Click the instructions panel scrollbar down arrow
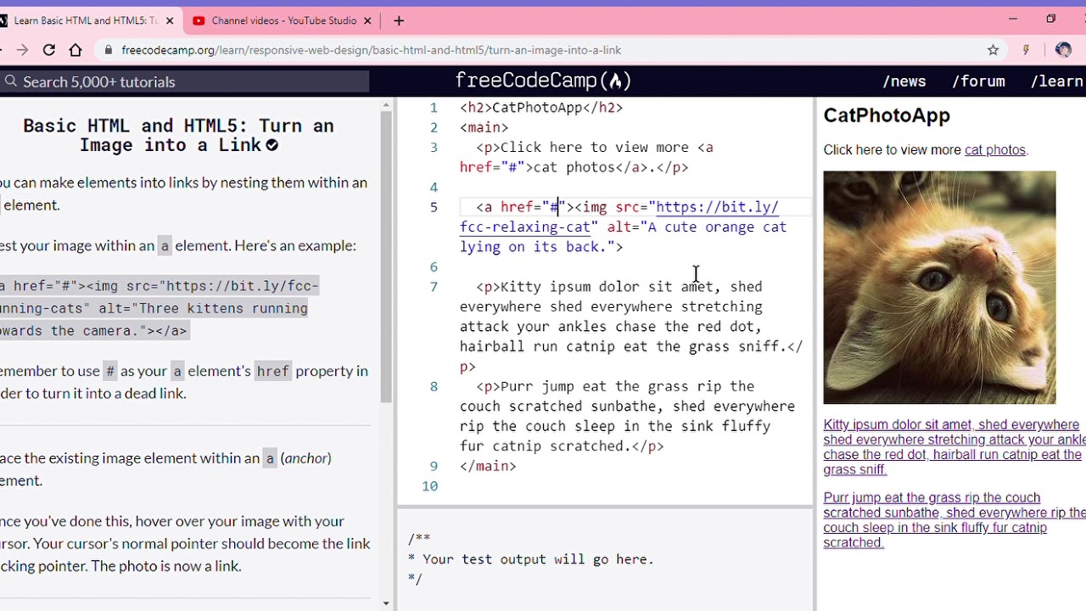 coord(386,603)
